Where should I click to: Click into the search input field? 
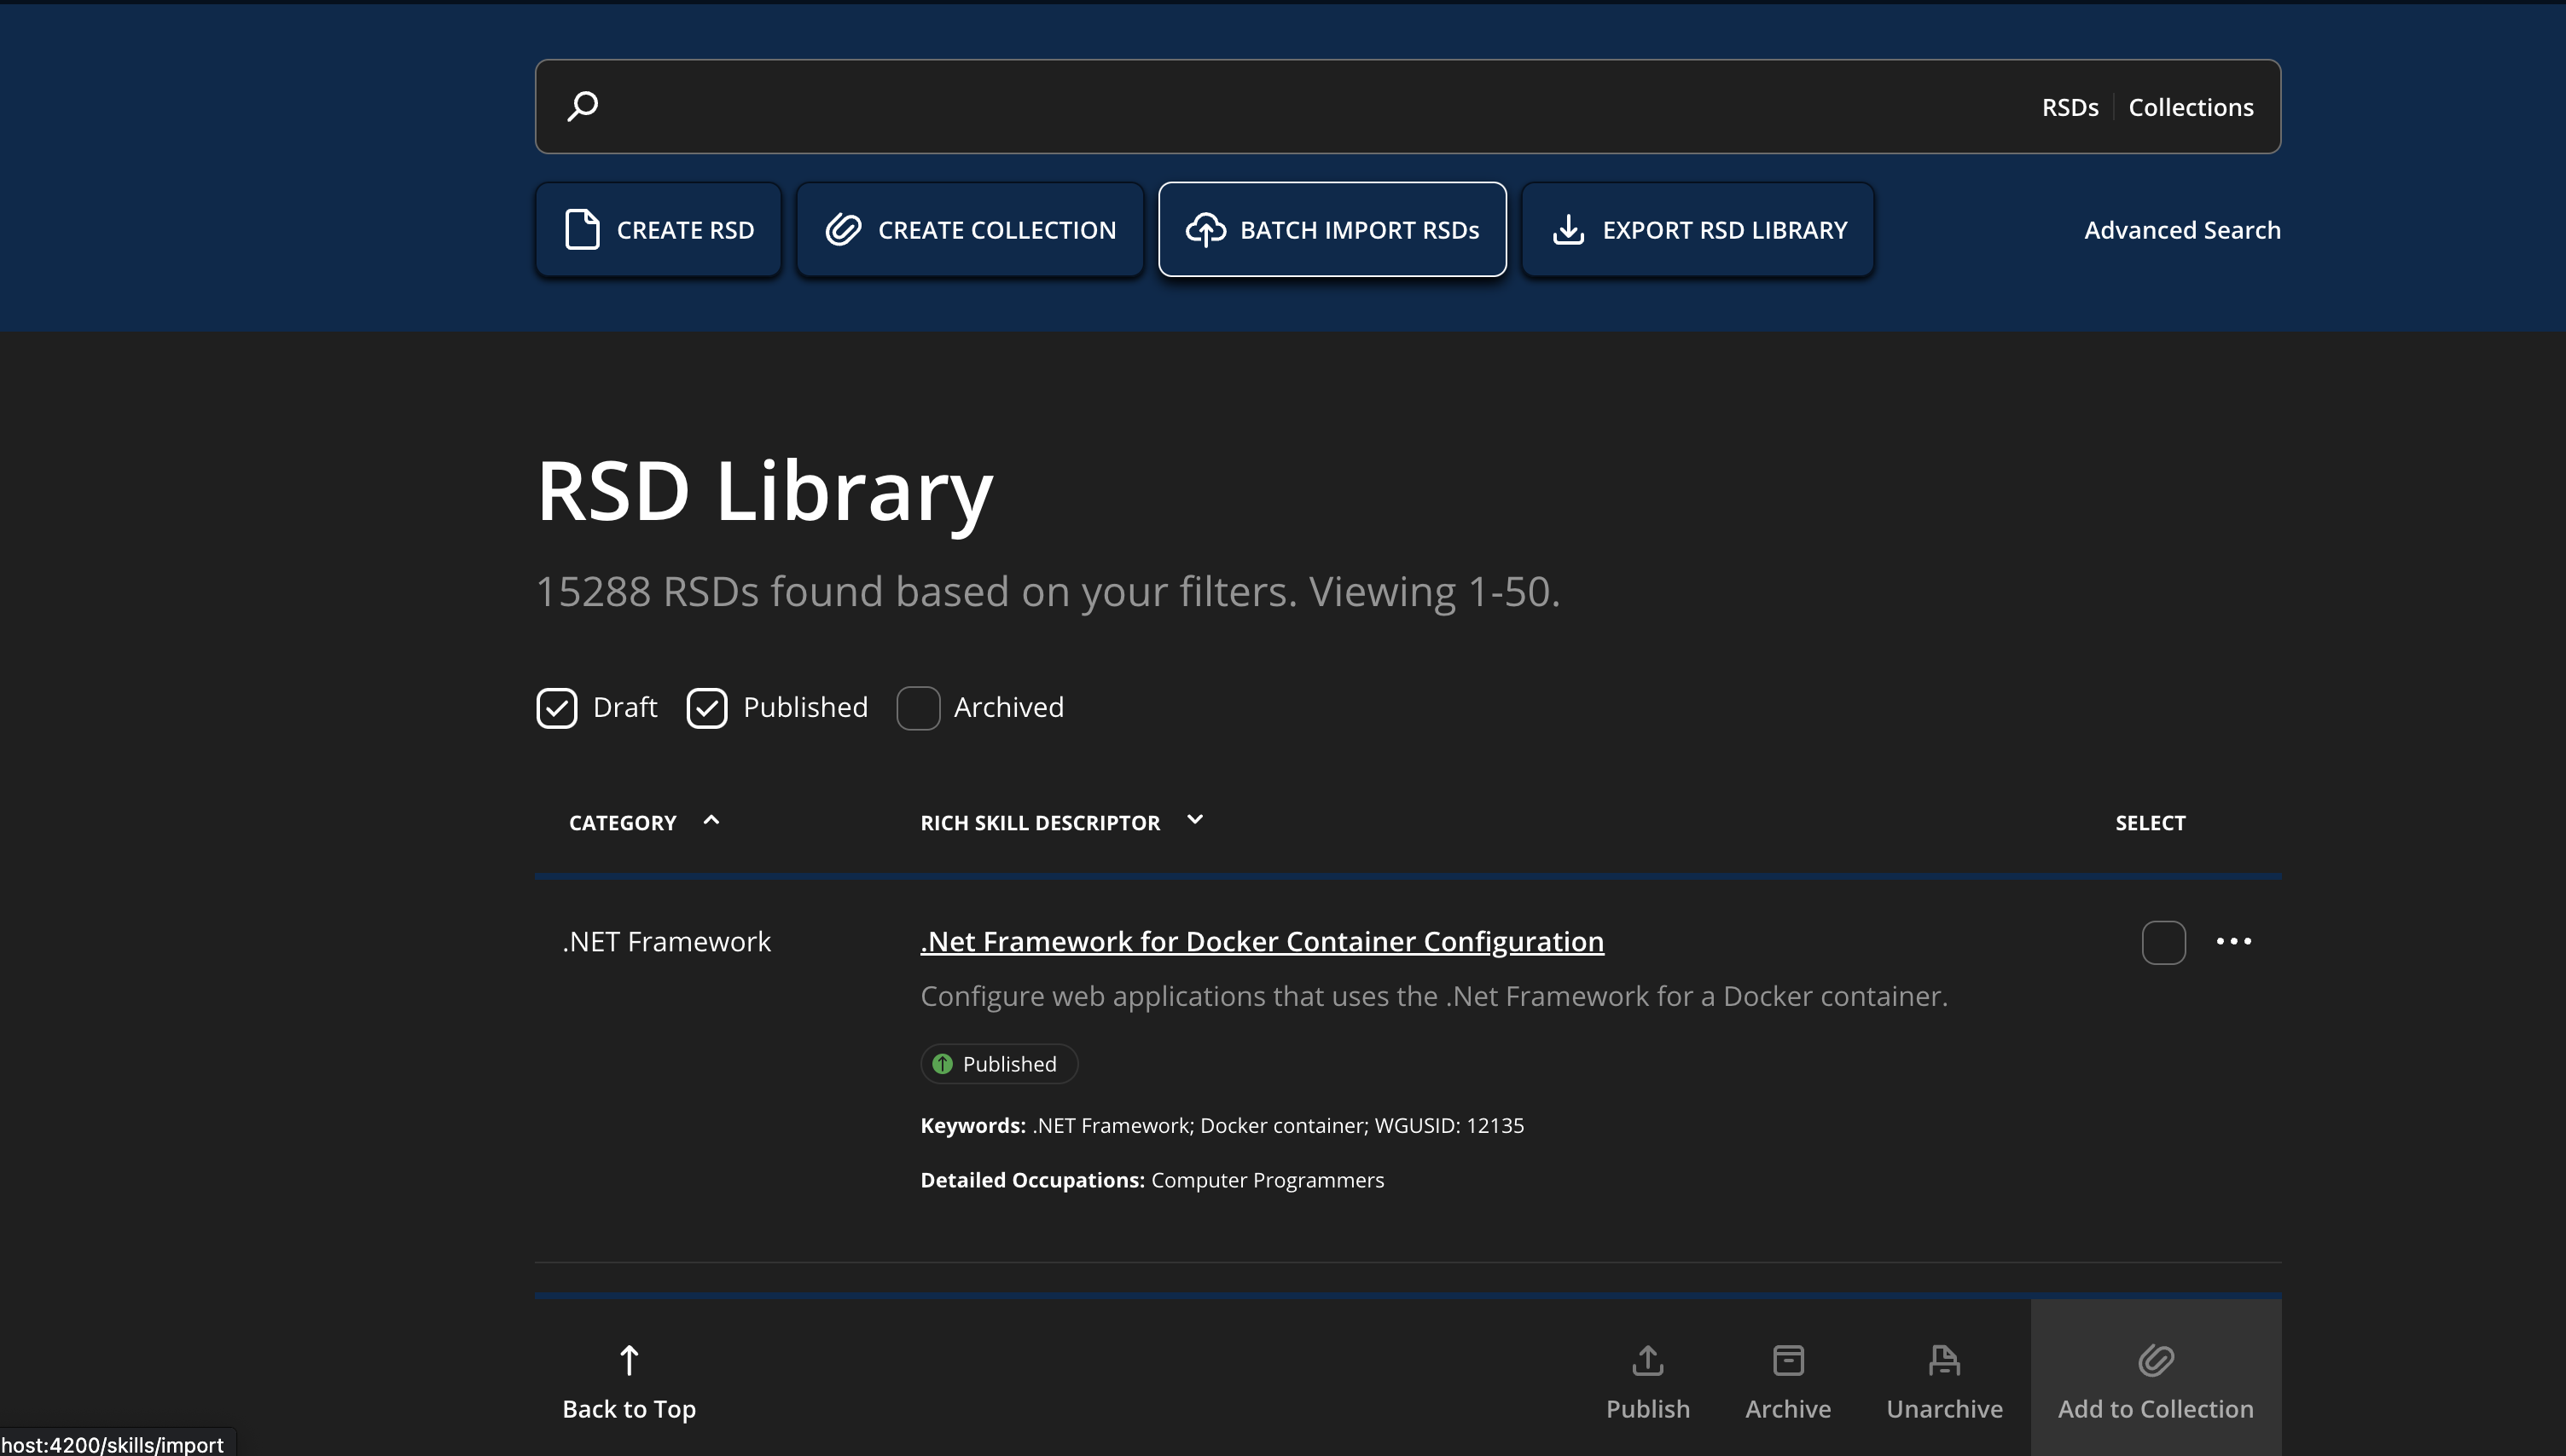1301,106
